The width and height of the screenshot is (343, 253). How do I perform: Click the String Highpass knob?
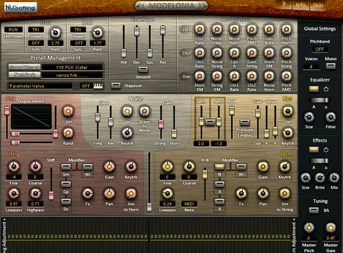coord(35,194)
